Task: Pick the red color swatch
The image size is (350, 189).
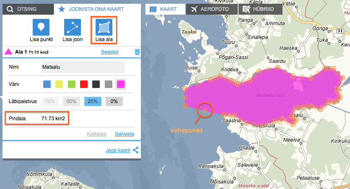Action: click(x=83, y=84)
